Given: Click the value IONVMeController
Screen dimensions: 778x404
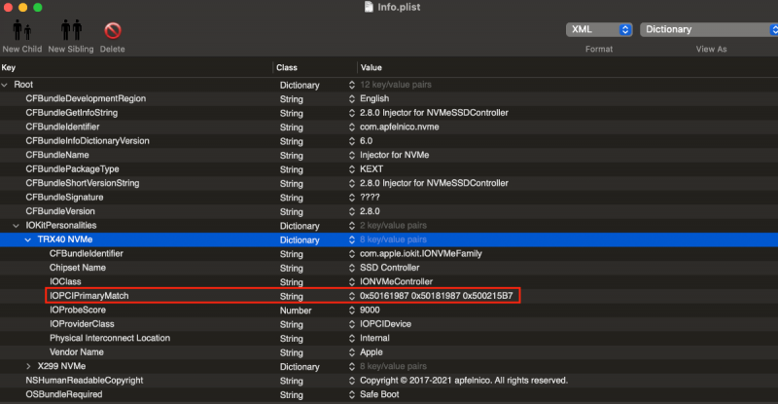Looking at the screenshot, I should coord(396,281).
